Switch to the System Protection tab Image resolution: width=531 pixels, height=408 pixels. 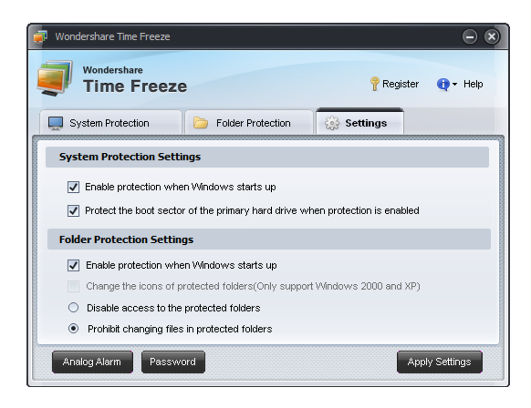[x=109, y=123]
